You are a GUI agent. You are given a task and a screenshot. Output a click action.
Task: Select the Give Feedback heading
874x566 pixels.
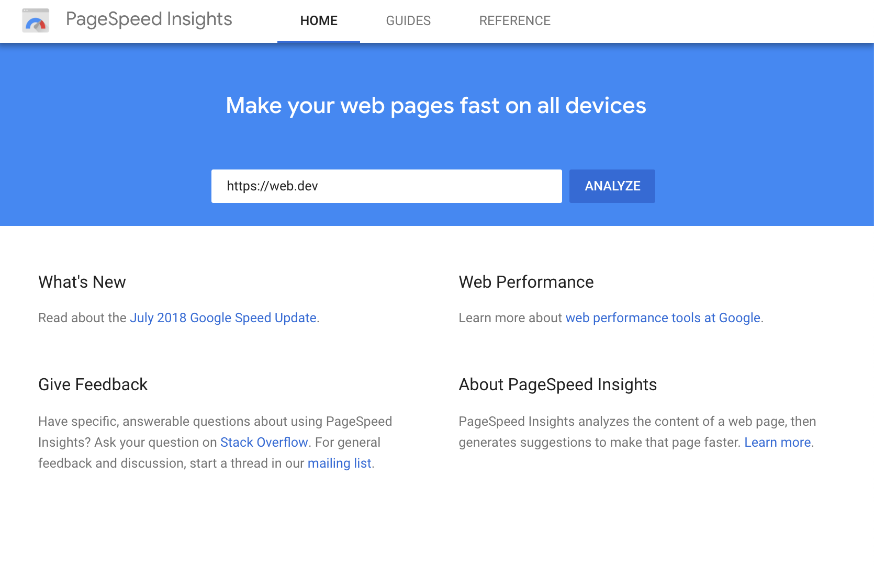coord(93,384)
